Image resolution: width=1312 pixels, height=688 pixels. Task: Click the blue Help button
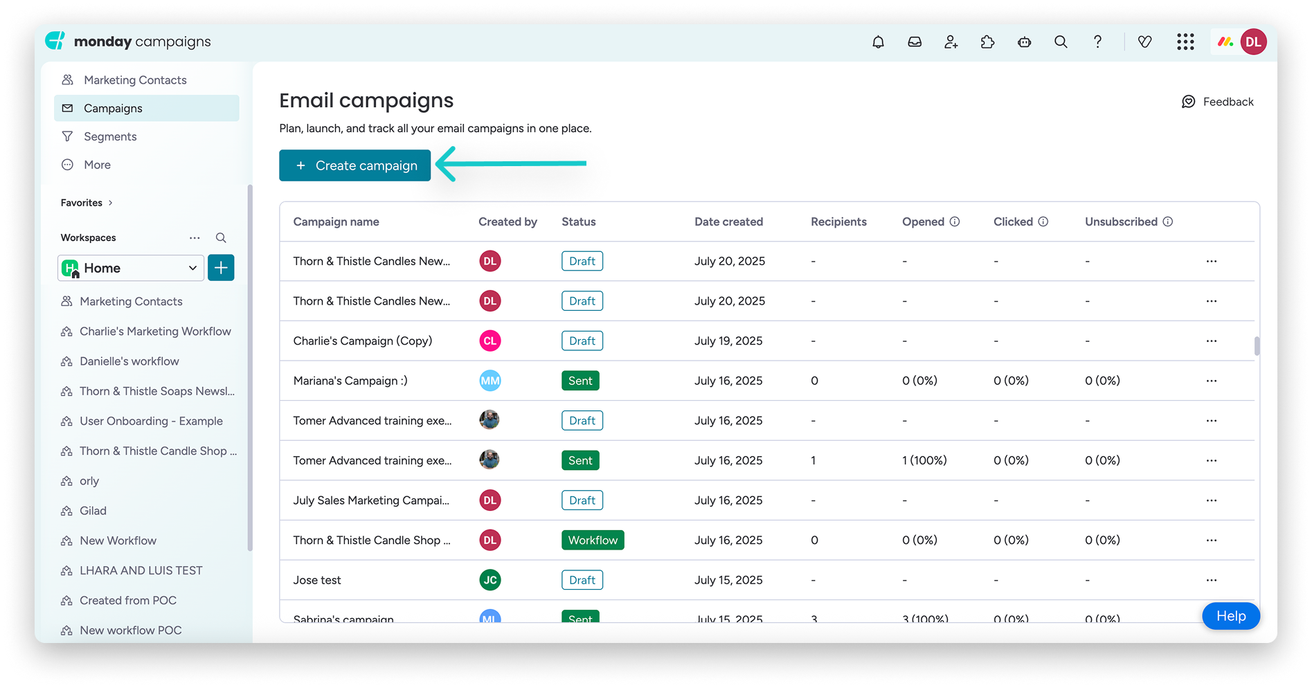[1230, 616]
